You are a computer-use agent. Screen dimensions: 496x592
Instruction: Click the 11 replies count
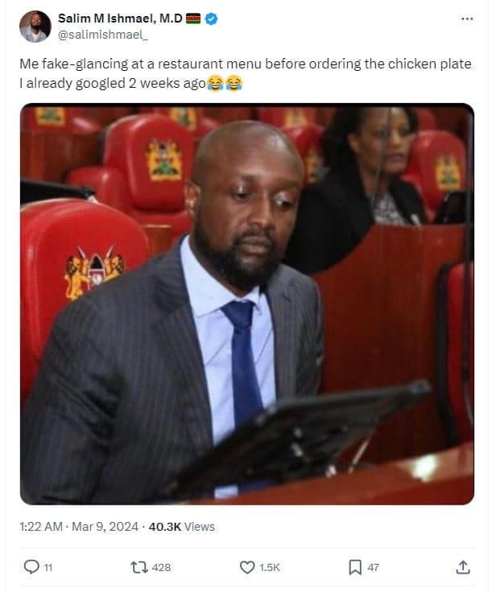(48, 567)
